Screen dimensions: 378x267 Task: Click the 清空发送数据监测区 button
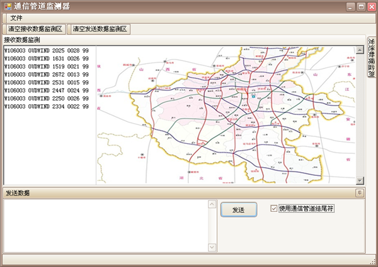(x=99, y=29)
